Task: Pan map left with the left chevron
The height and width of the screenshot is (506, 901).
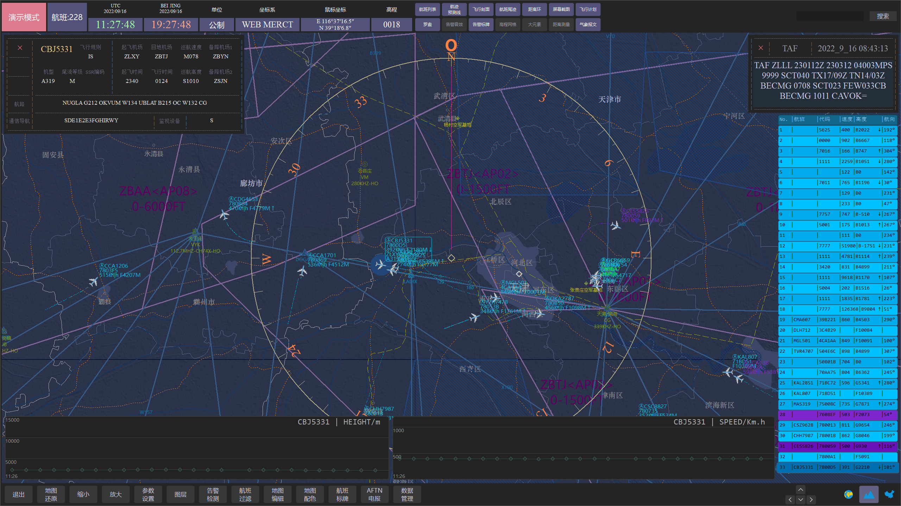Action: click(x=790, y=499)
